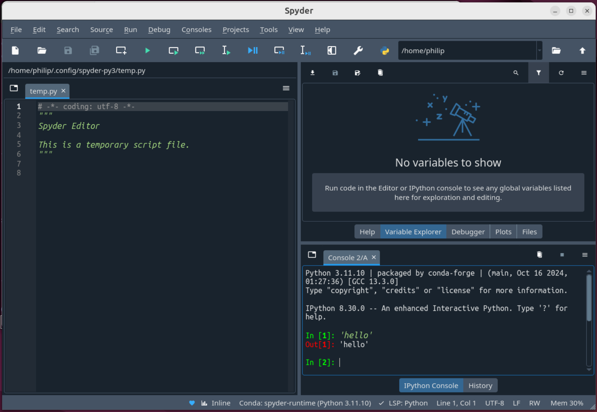597x412 pixels.
Task: Debug selection or current line icon
Action: (305, 50)
